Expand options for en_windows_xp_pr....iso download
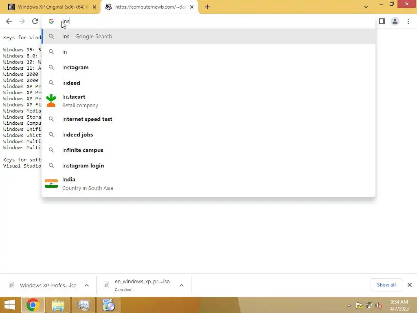Viewport: 417px width, 313px height. tap(182, 285)
